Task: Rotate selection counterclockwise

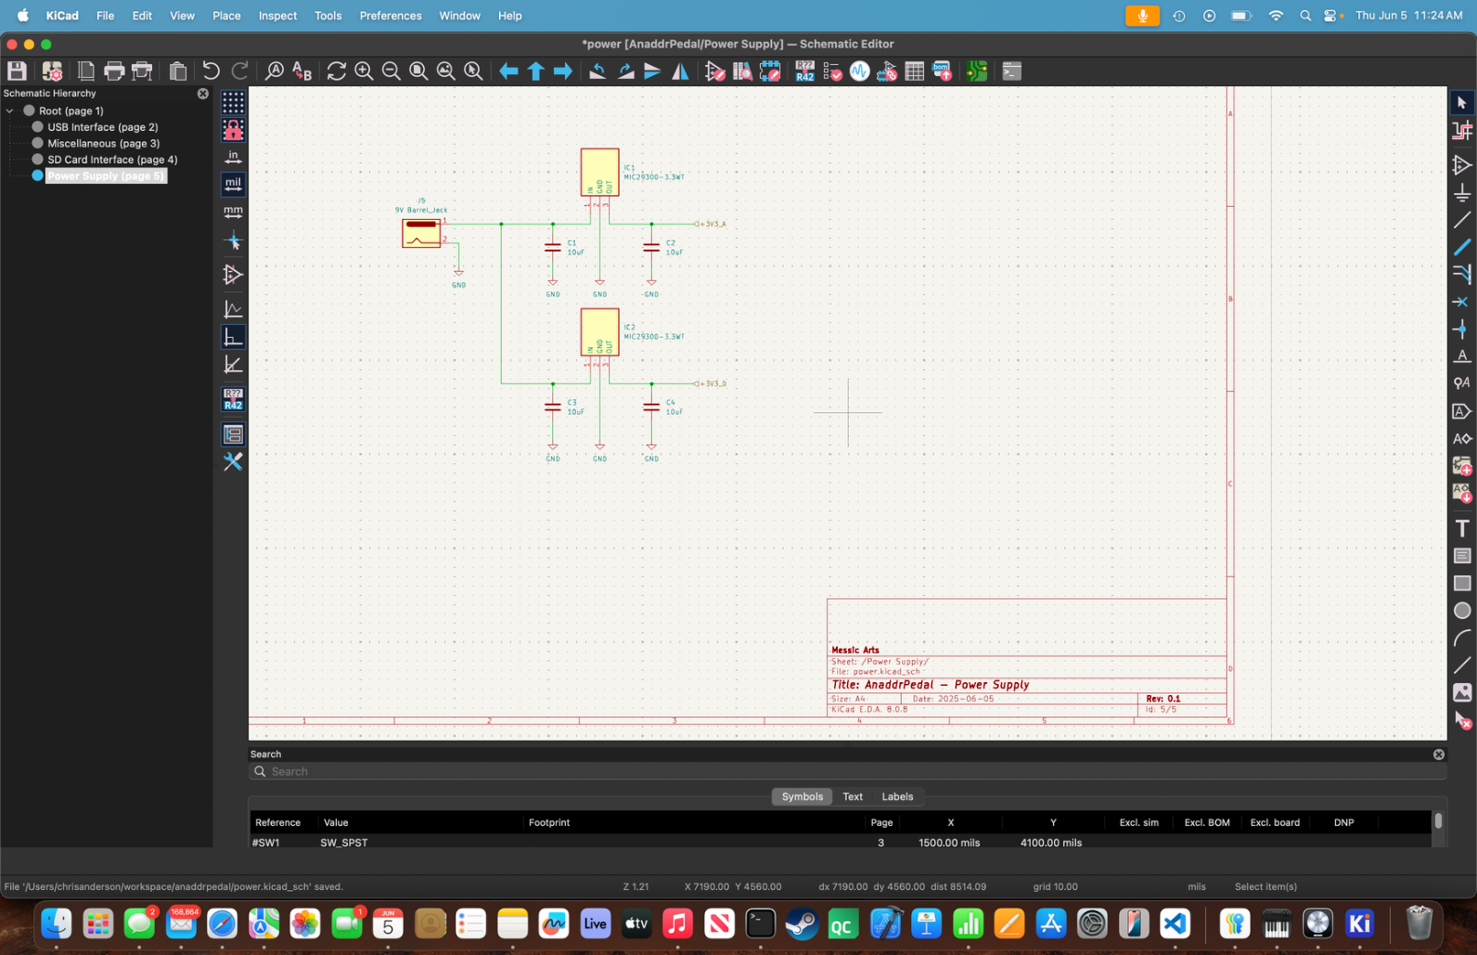Action: coord(598,71)
